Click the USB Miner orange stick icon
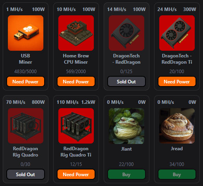The width and height of the screenshot is (203, 186). pyautogui.click(x=26, y=33)
